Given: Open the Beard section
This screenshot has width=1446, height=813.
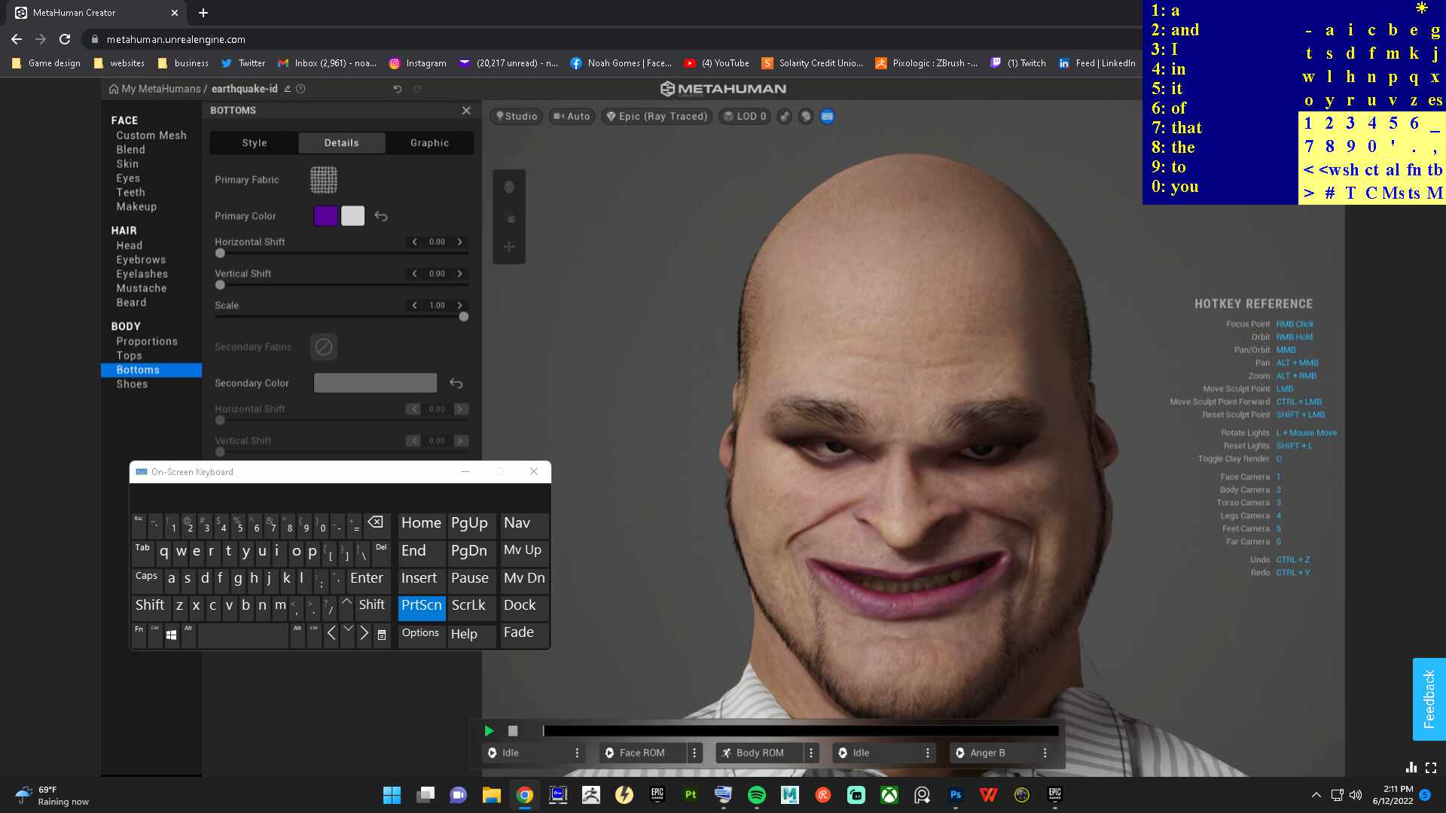Looking at the screenshot, I should click(131, 303).
